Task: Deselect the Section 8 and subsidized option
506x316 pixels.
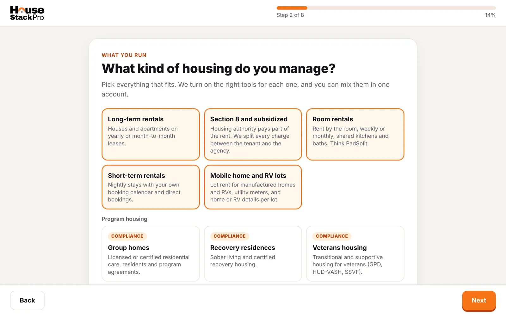Action: coord(253,134)
